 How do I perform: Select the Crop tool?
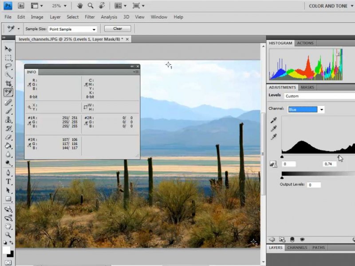(8, 84)
